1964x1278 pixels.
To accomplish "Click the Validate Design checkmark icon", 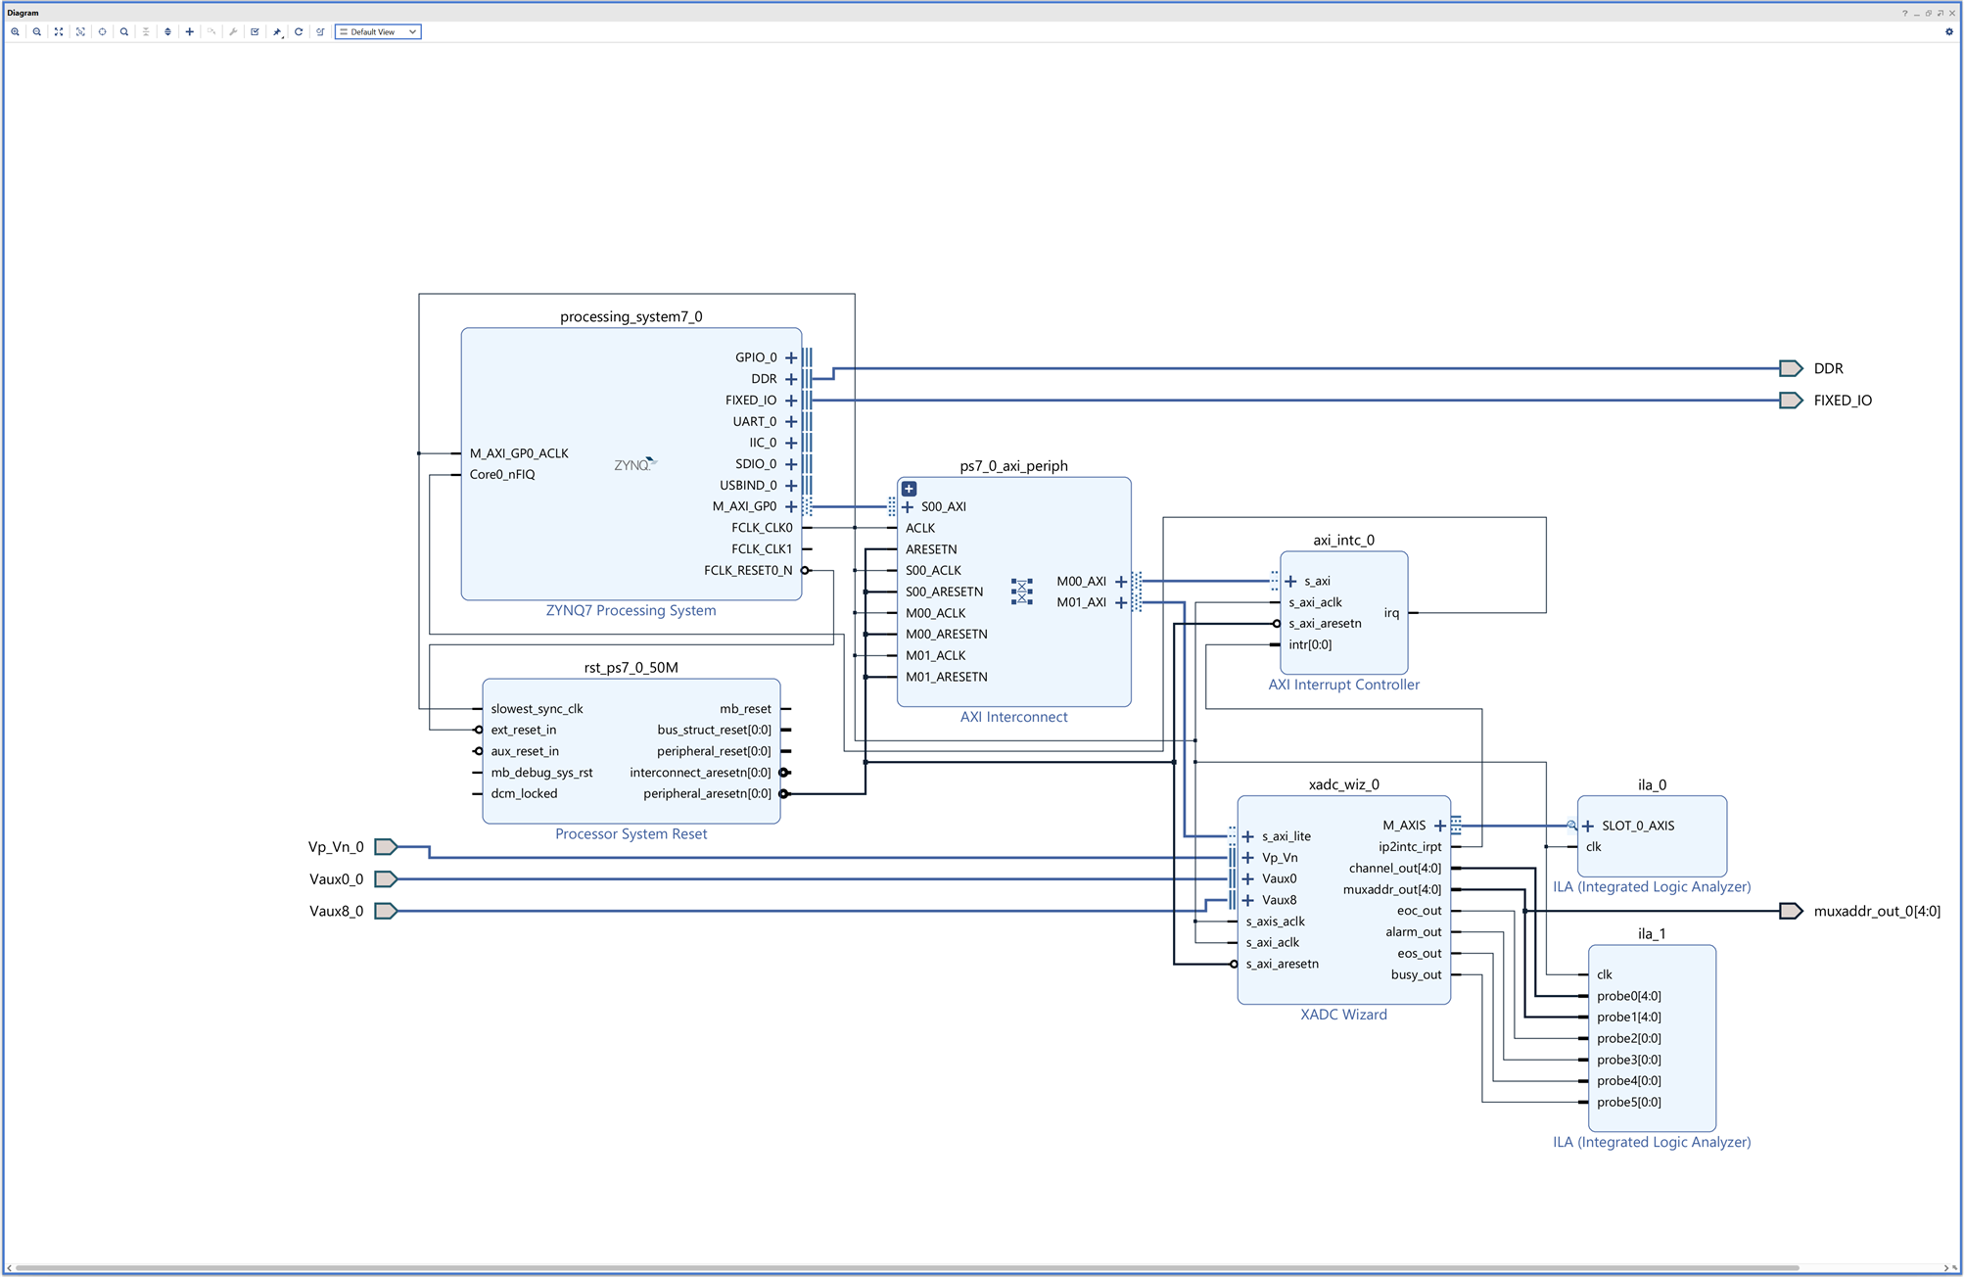I will tap(255, 31).
